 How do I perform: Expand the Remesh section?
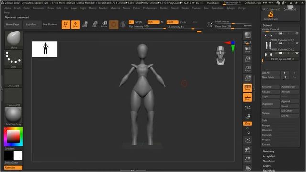point(267,135)
